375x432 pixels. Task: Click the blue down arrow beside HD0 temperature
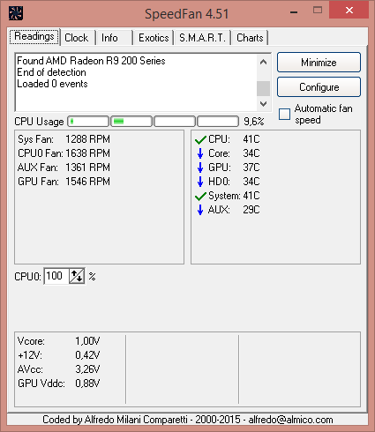click(200, 182)
